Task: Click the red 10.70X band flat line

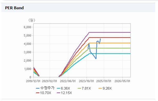Action: [x=110, y=38]
